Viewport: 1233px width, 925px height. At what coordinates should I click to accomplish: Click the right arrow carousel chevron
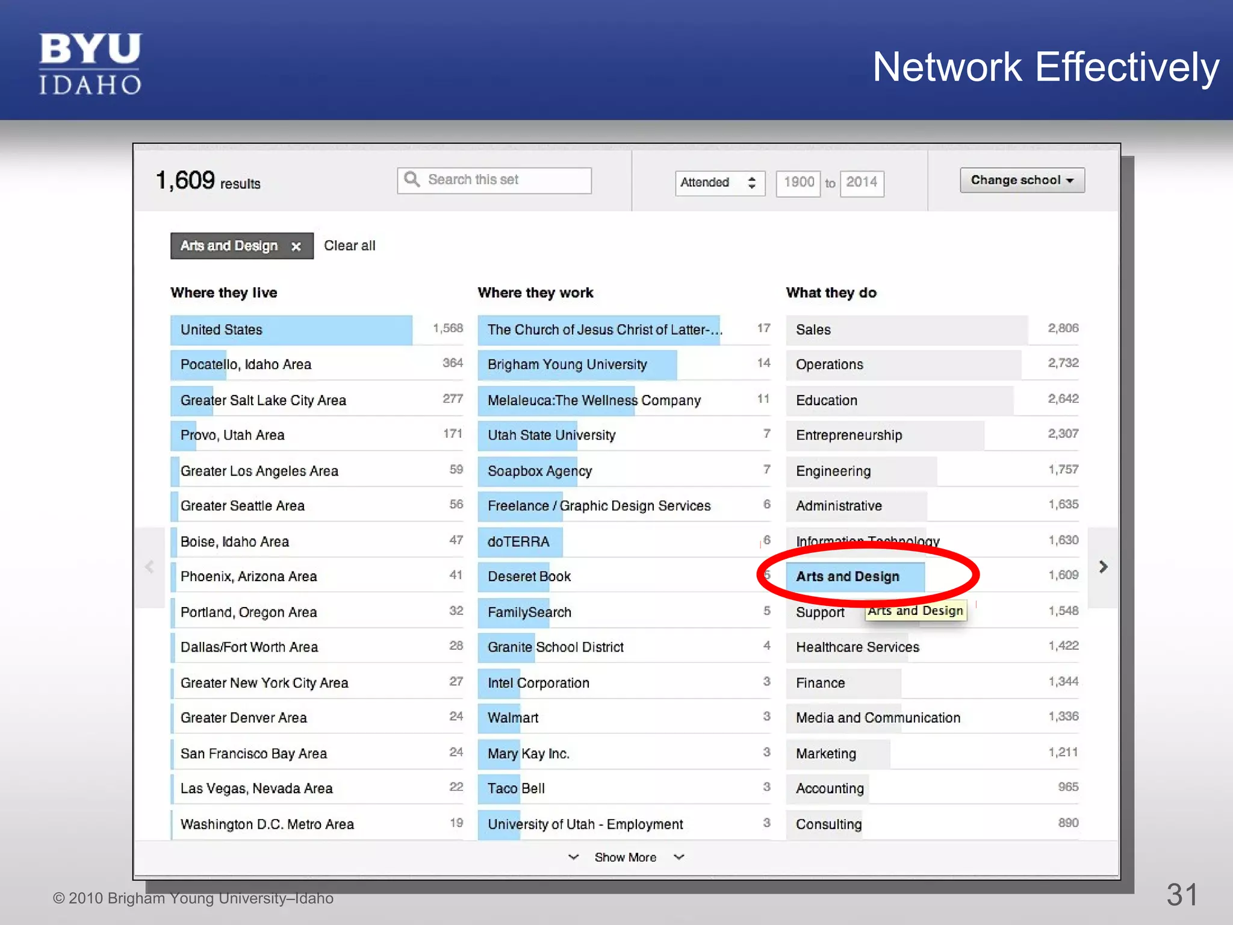(x=1103, y=567)
